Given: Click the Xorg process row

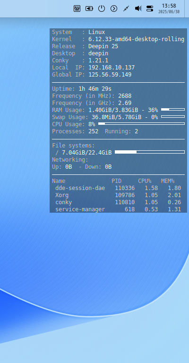Looking at the screenshot, I should point(118,195).
